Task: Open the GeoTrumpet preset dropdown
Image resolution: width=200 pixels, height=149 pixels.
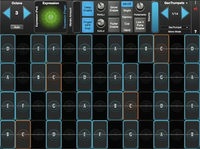Action: [x=175, y=27]
